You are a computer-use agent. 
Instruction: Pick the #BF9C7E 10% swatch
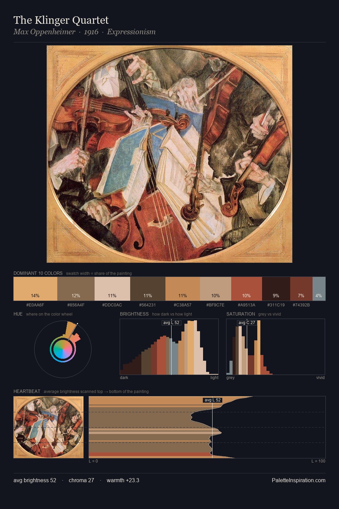point(216,289)
